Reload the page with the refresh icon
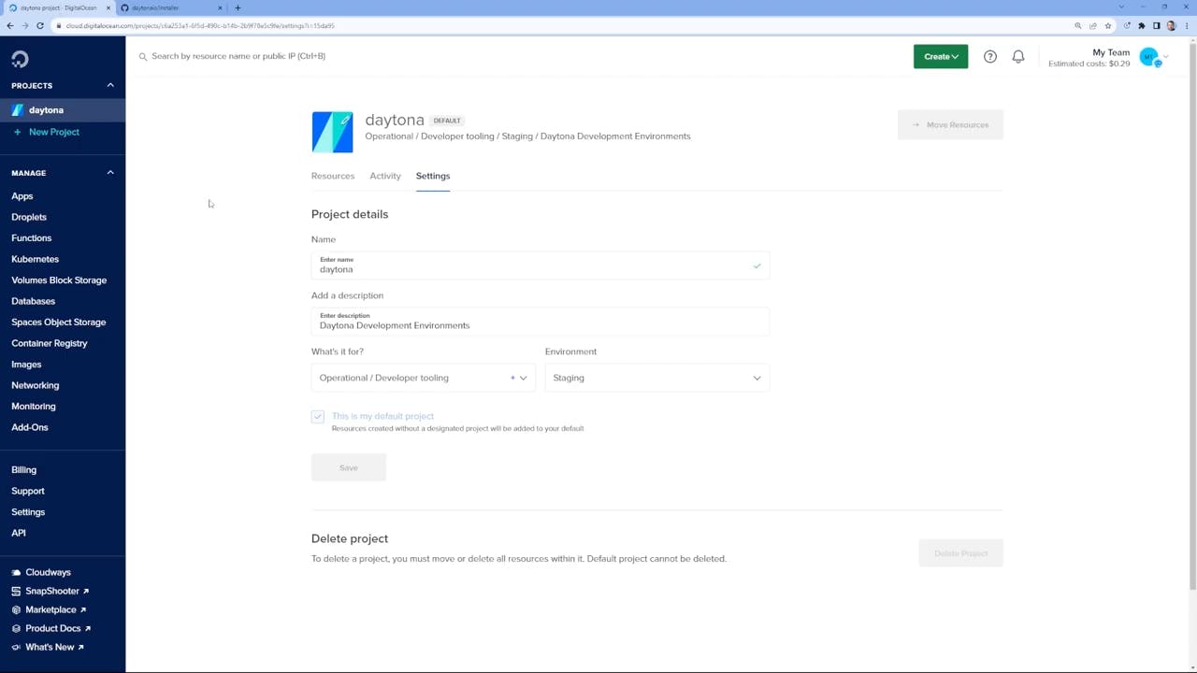The height and width of the screenshot is (673, 1197). coord(40,25)
